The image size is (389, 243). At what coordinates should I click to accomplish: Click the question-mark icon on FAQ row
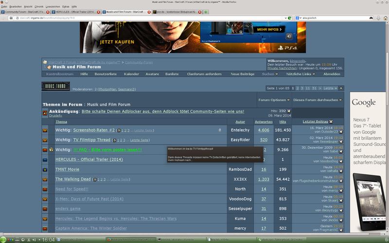click(x=52, y=150)
